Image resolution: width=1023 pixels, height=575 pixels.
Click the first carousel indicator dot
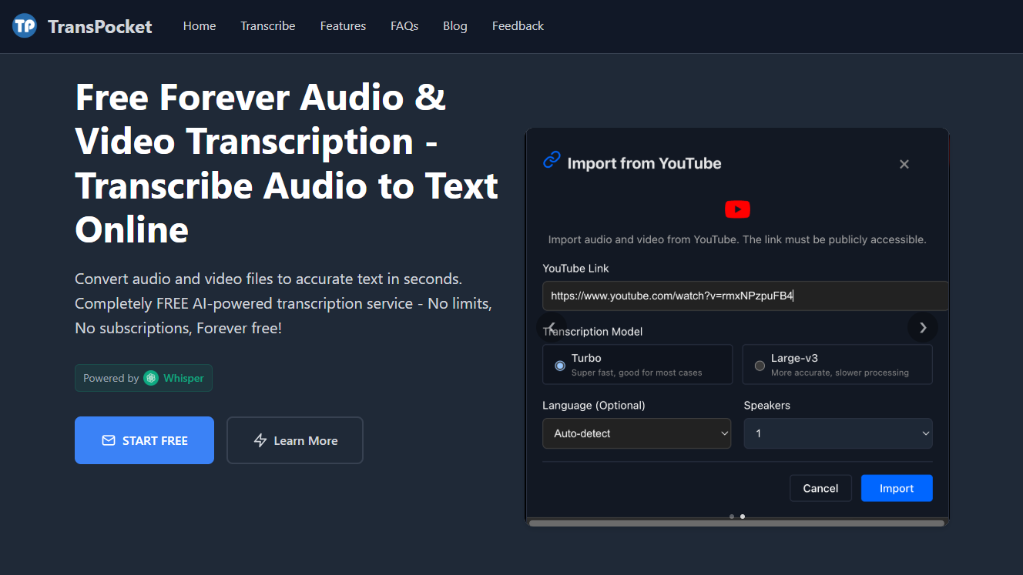(x=731, y=516)
